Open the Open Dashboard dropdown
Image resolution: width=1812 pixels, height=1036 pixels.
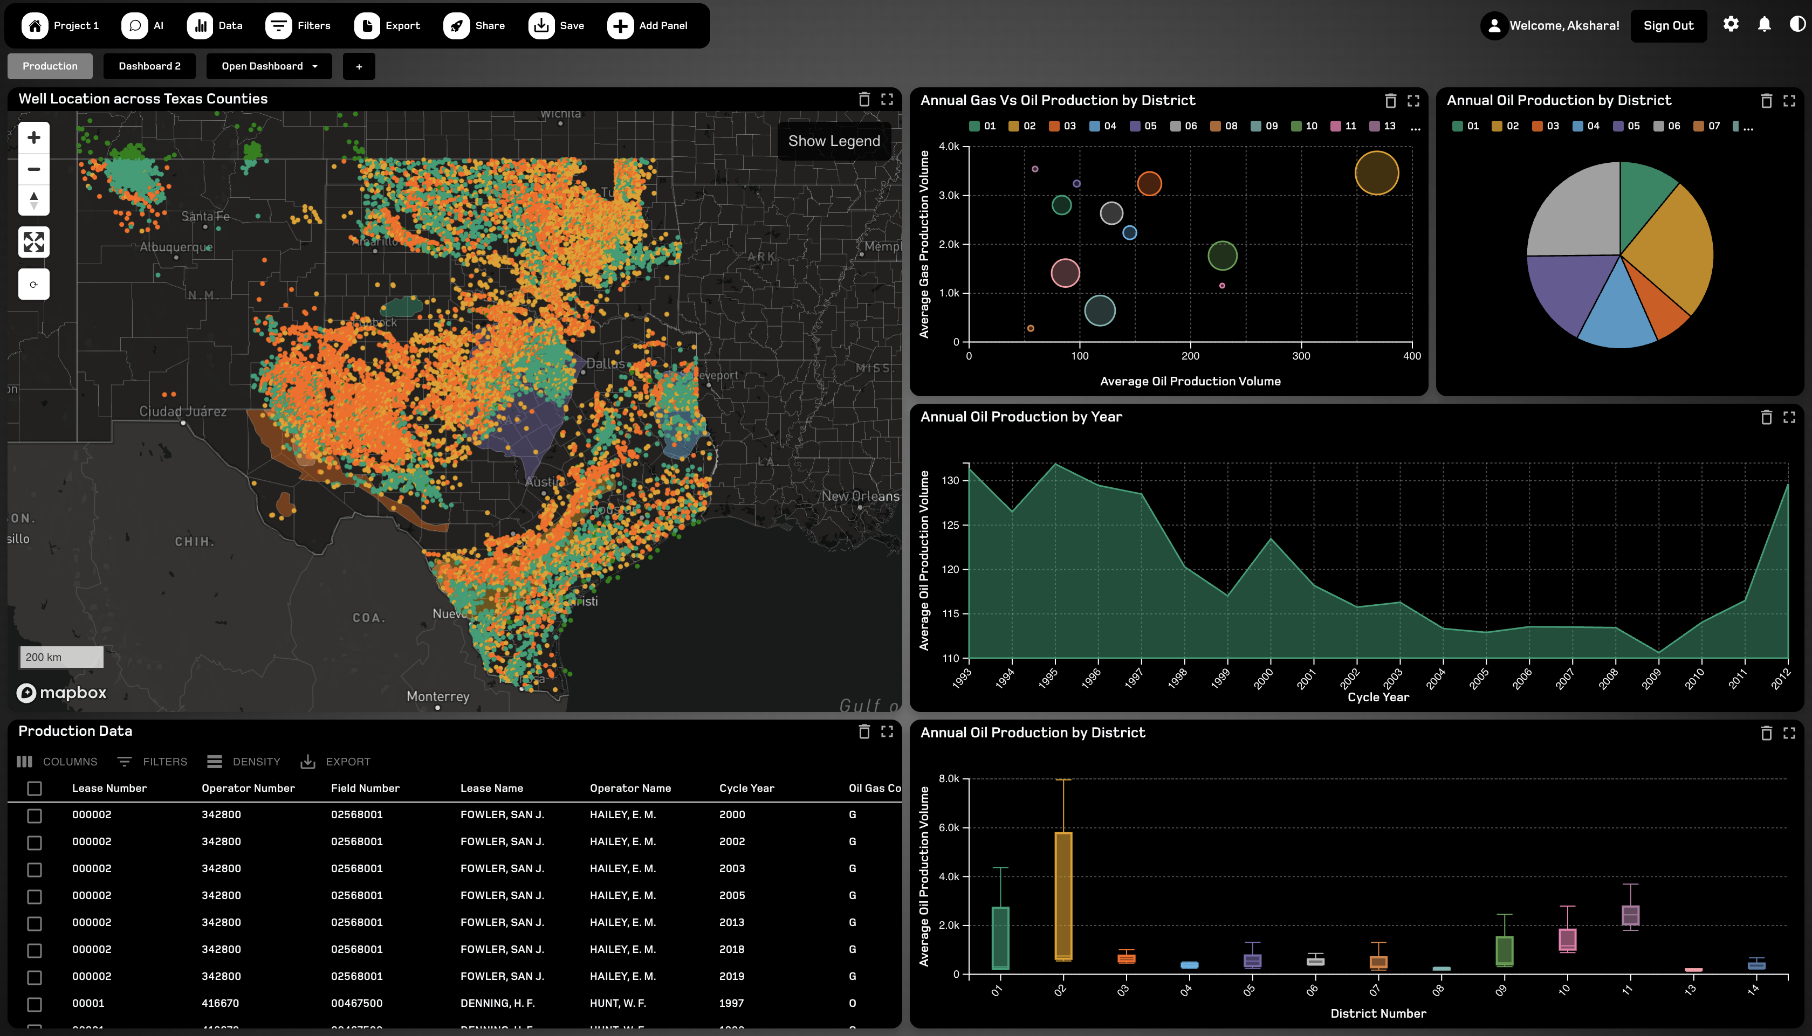pyautogui.click(x=269, y=66)
